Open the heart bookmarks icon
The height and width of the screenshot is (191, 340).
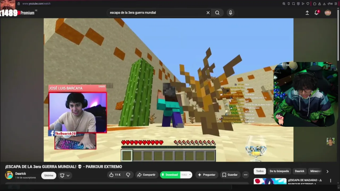(x=308, y=4)
